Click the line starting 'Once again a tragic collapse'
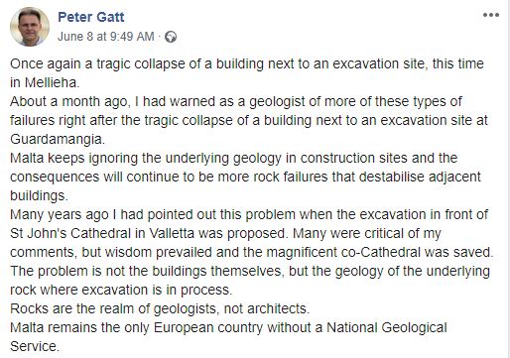The width and height of the screenshot is (510, 358). click(247, 63)
